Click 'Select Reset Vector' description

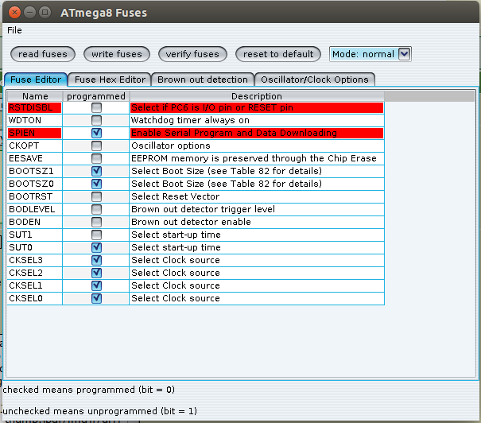[257, 196]
